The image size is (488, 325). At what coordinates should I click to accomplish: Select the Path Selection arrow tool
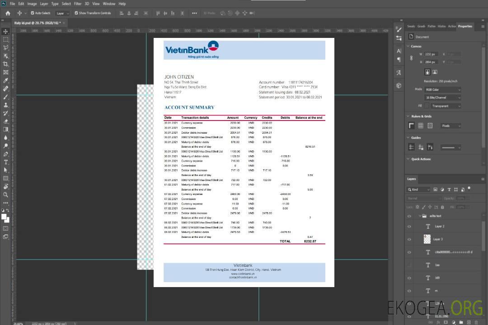5,170
